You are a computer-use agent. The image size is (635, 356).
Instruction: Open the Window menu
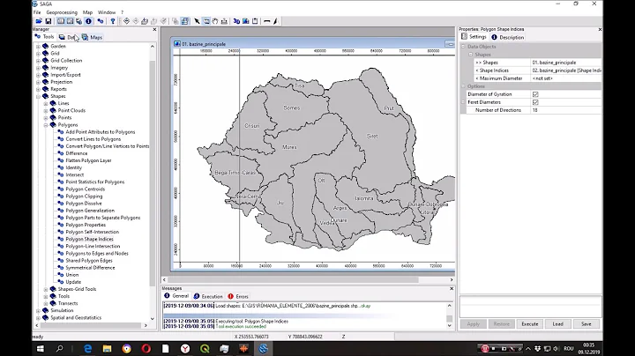tap(107, 12)
